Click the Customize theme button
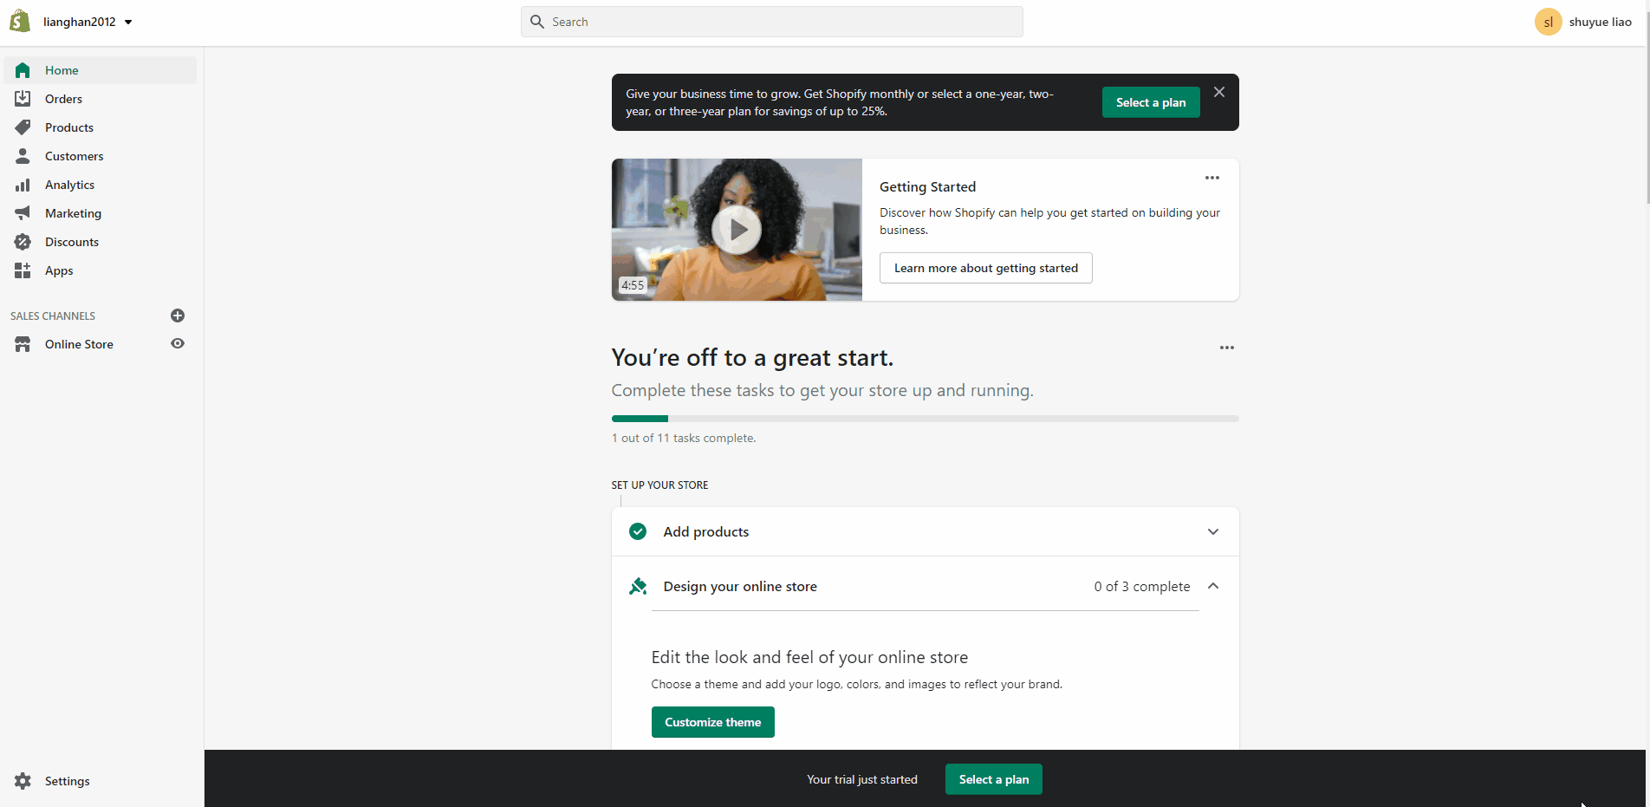 point(712,722)
